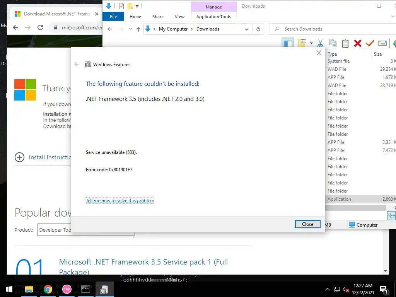
Task: Close the Windows Features dialog with X
Action: click(319, 53)
